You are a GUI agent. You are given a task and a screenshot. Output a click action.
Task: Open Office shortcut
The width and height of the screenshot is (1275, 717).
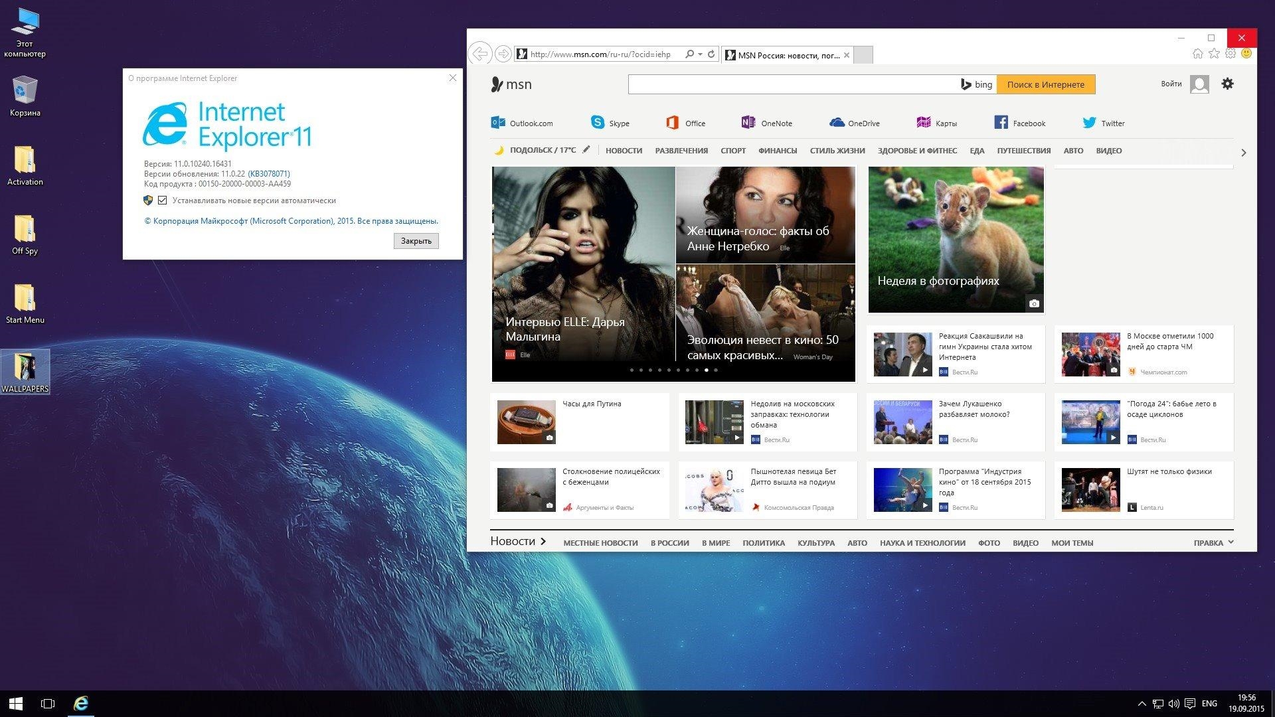(x=685, y=123)
